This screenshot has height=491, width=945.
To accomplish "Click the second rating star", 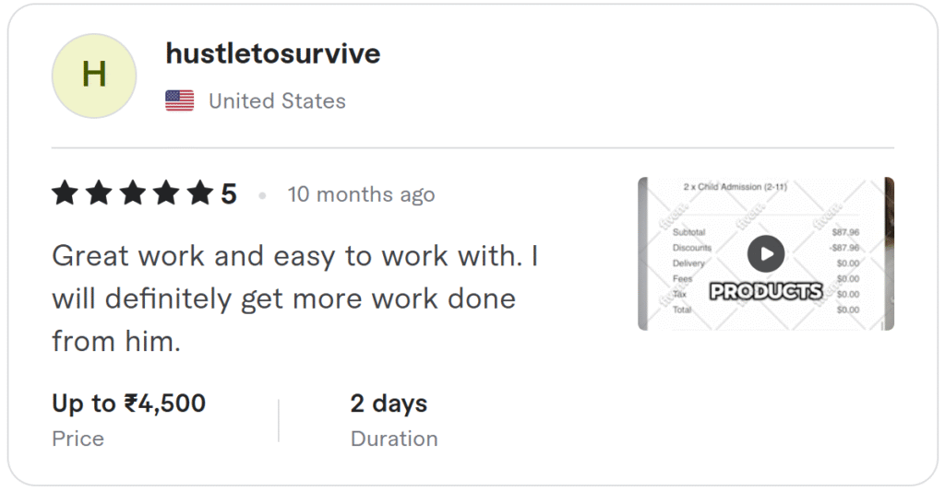I will [x=99, y=194].
